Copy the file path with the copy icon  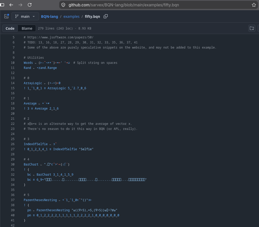pos(106,16)
